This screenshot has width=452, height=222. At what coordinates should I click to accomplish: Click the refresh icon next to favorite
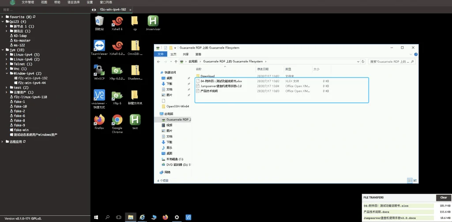coord(34,17)
